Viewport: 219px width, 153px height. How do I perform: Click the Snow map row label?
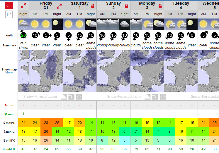tap(9, 70)
